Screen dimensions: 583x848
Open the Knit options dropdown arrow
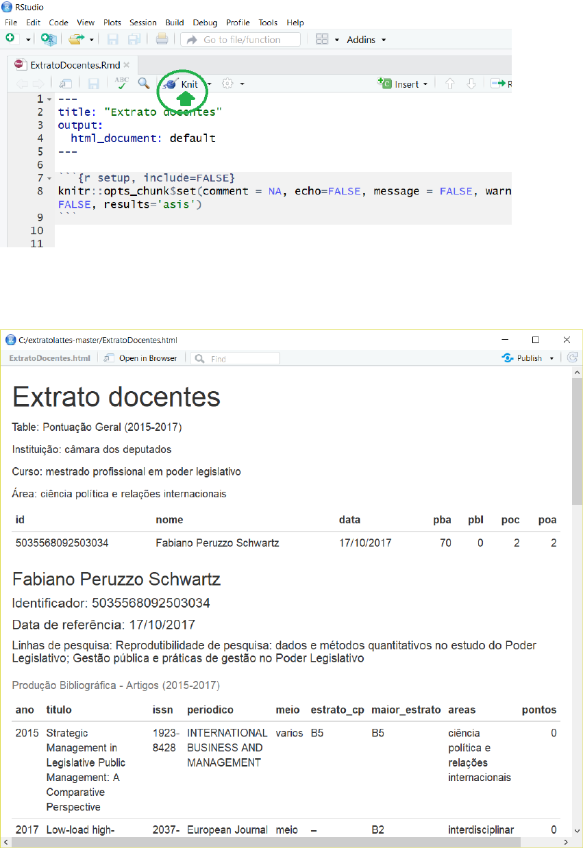[x=210, y=84]
